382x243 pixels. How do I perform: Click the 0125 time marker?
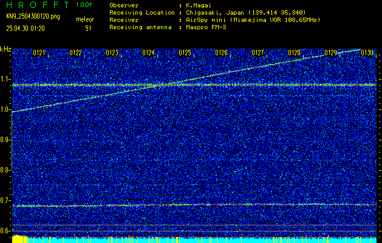click(x=185, y=53)
